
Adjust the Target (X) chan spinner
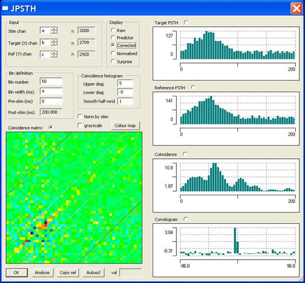[x=54, y=43]
